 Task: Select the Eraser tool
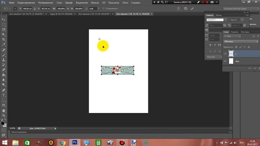[4, 70]
